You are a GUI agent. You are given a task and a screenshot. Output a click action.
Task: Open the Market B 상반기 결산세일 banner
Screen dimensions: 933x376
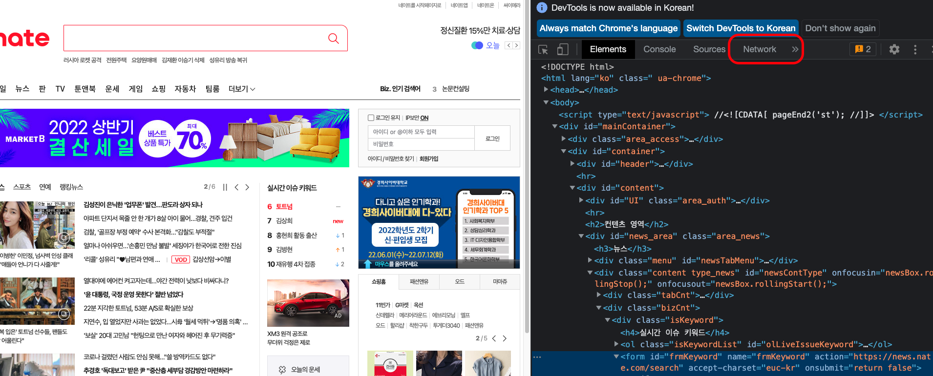point(174,138)
